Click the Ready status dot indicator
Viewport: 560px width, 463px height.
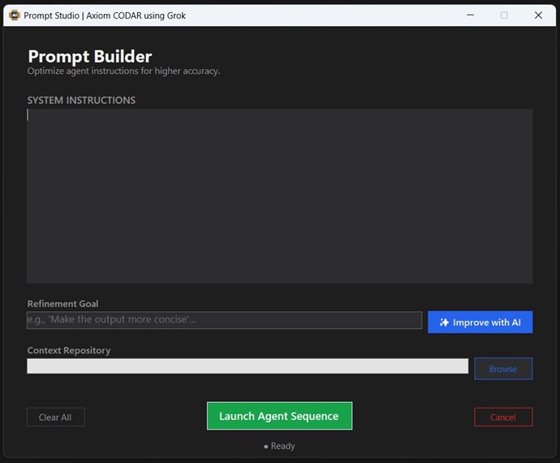pos(266,447)
